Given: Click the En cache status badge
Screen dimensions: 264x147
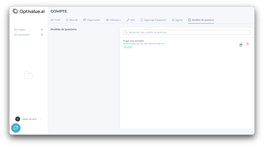Looking at the screenshot, I should 128,47.
